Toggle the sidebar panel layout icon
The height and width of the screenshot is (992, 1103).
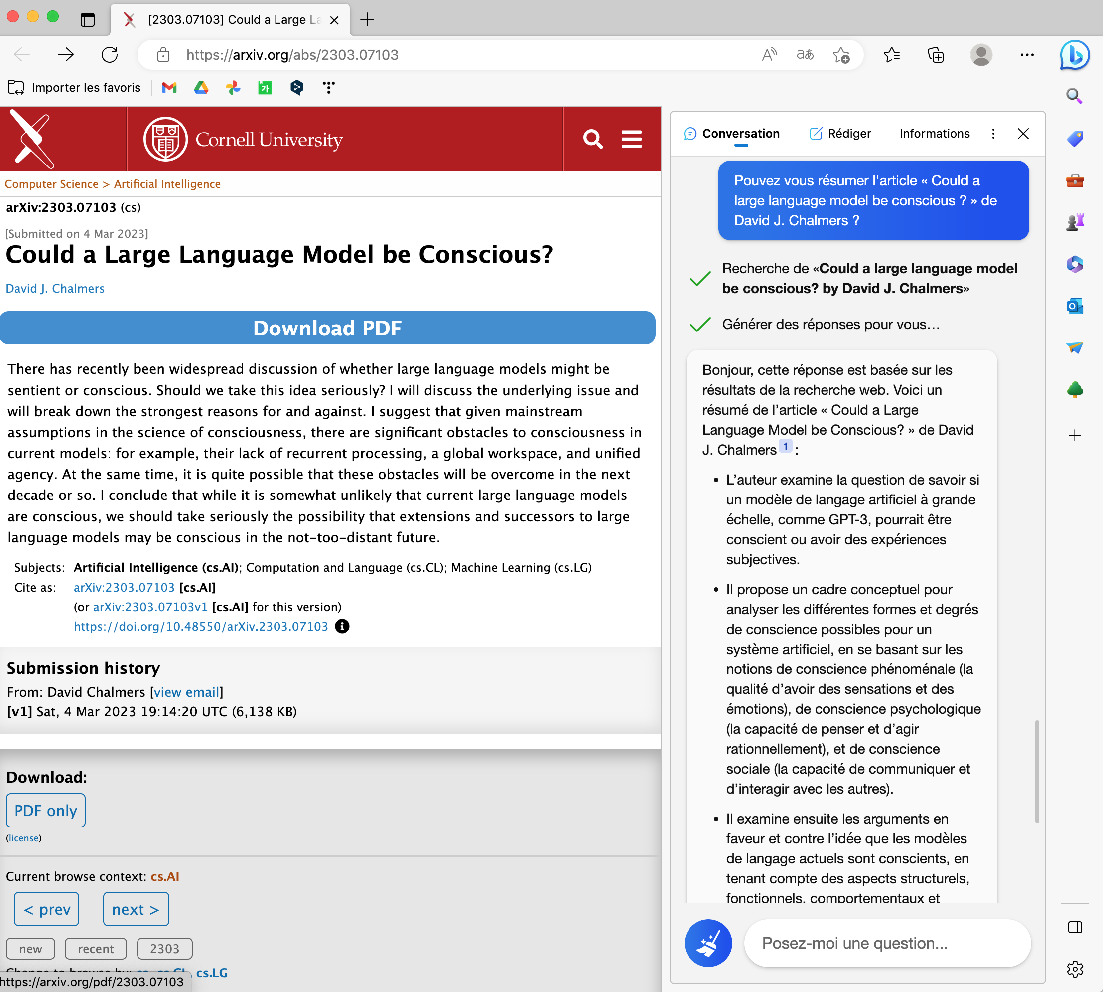pyautogui.click(x=1074, y=927)
